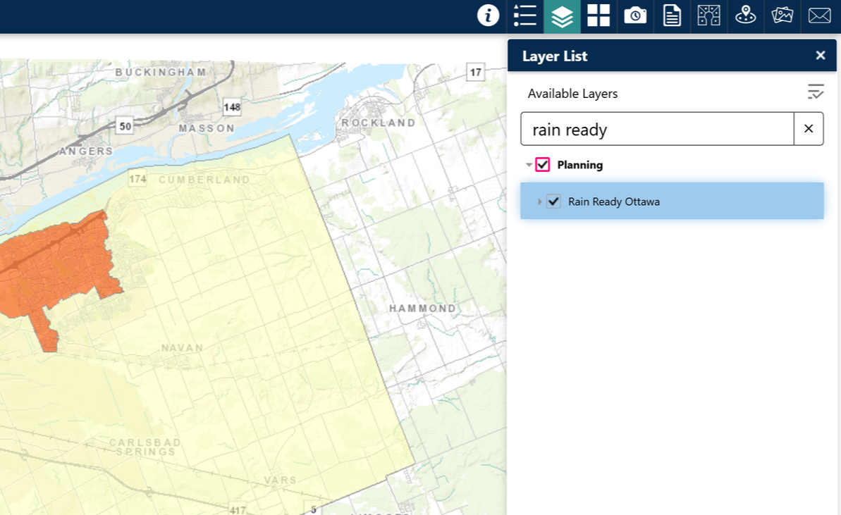Toggle the Layer List stack icon
The height and width of the screenshot is (515, 841).
coord(562,16)
